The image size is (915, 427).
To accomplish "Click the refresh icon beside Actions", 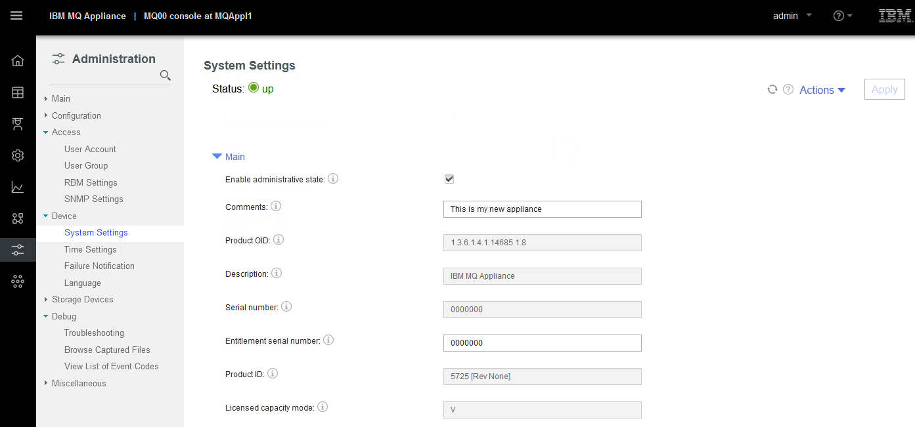I will 772,89.
